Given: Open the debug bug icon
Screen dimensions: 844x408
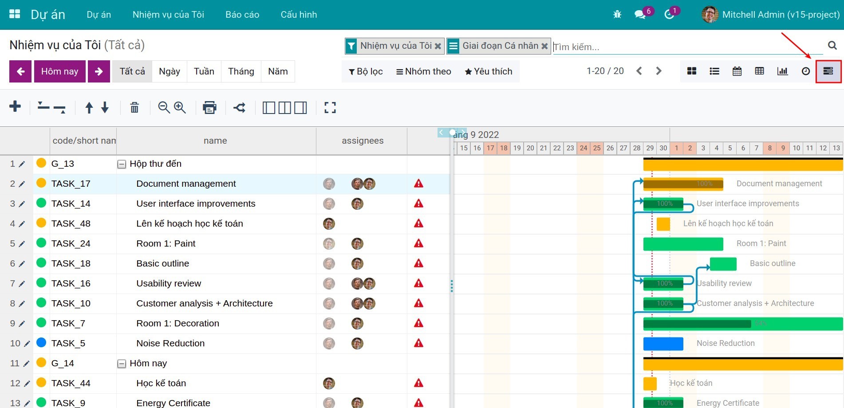Looking at the screenshot, I should pos(617,15).
